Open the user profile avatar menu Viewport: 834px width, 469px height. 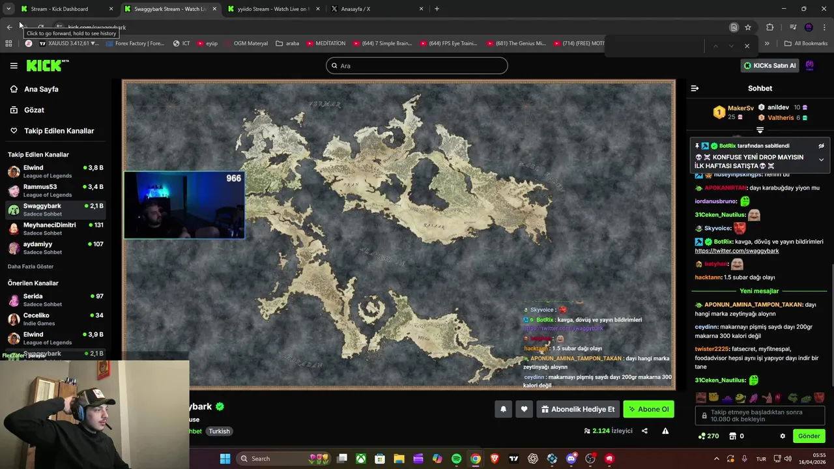810,65
